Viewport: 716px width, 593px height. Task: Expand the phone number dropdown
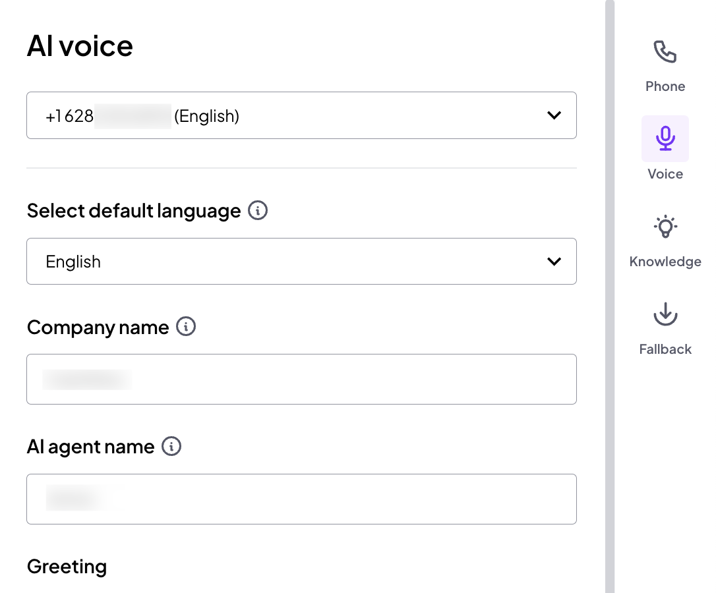pyautogui.click(x=301, y=115)
